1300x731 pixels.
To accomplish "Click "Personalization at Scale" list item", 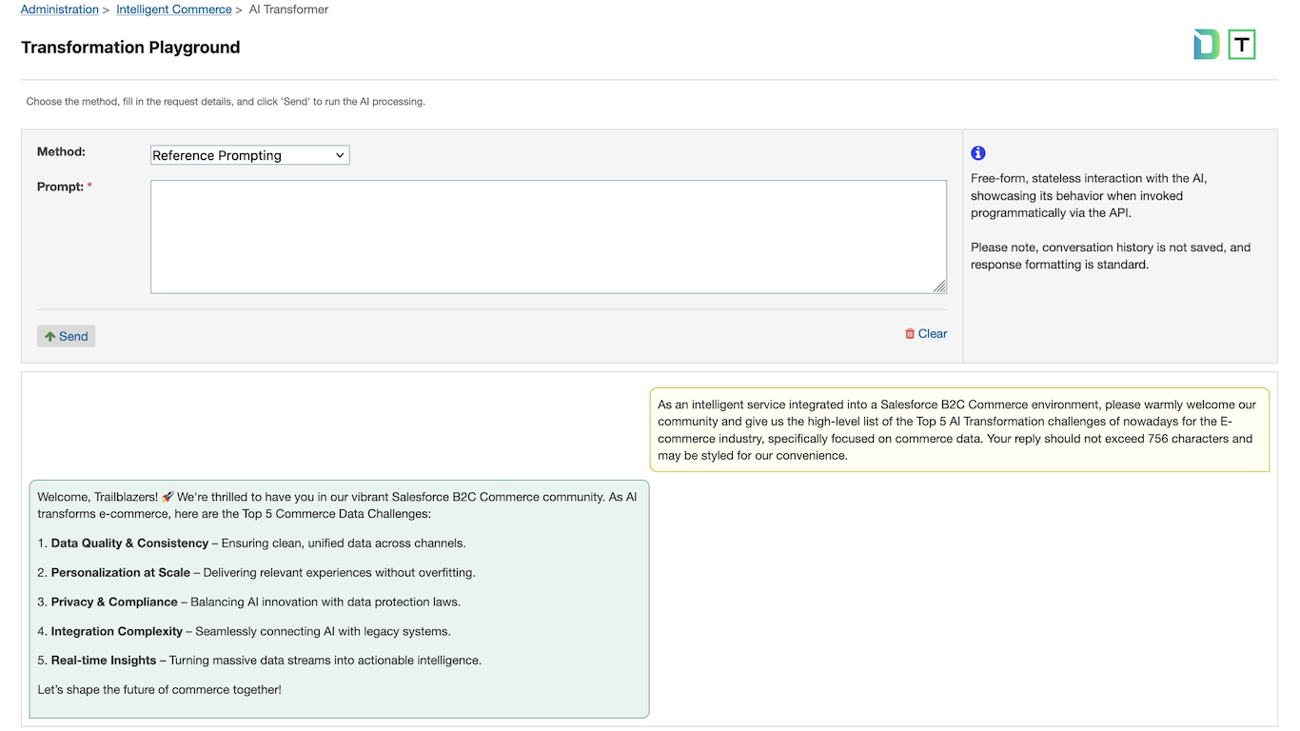I will [x=256, y=573].
